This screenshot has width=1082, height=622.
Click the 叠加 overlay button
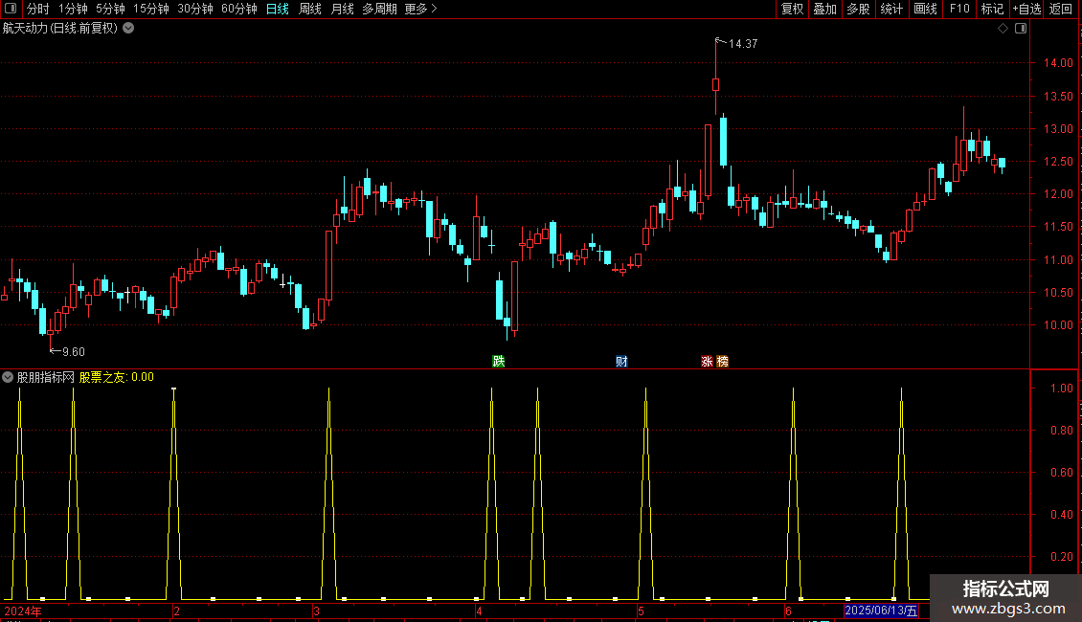click(x=824, y=9)
